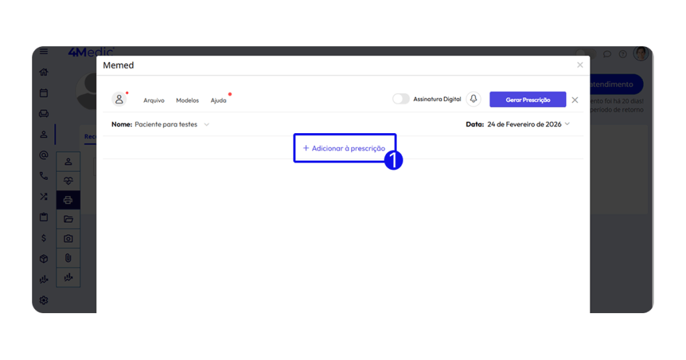686x360 pixels.
Task: Open the Ajuda menu
Action: [218, 100]
